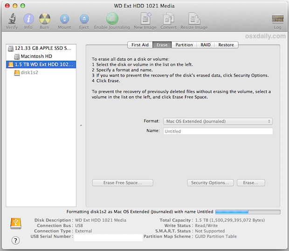The height and width of the screenshot is (251, 289).
Task: Open the Format dropdown menu
Action: 218,121
